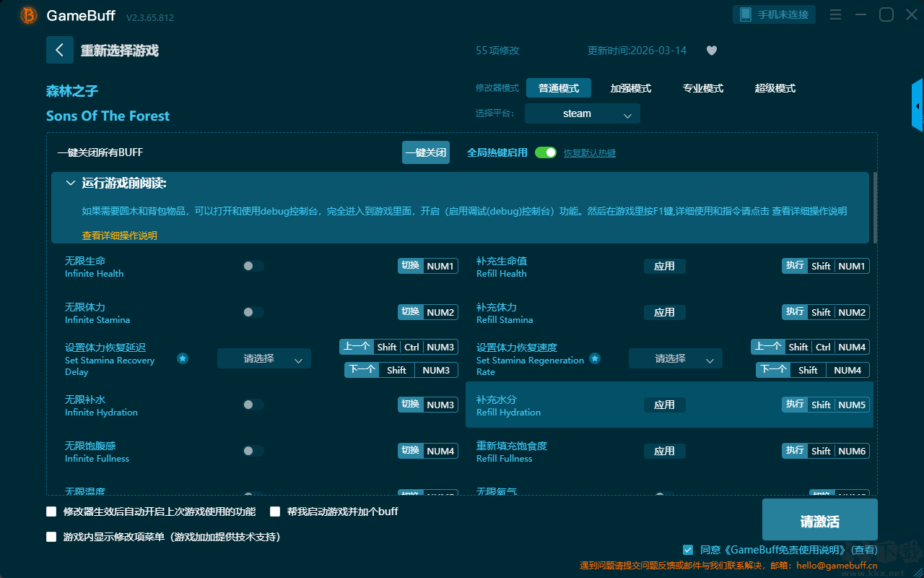This screenshot has width=924, height=578.
Task: Open Set Stamina Regeneration Rate dropdown
Action: [x=676, y=358]
